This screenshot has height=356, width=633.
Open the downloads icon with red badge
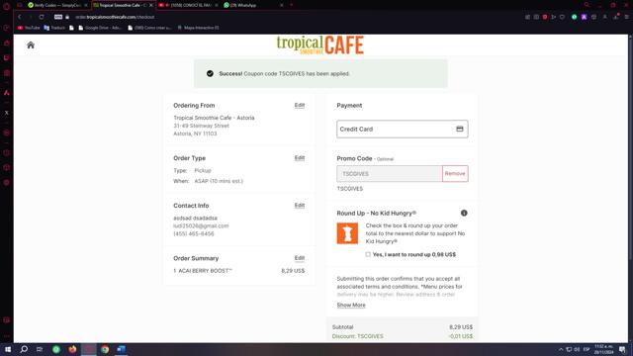click(616, 17)
